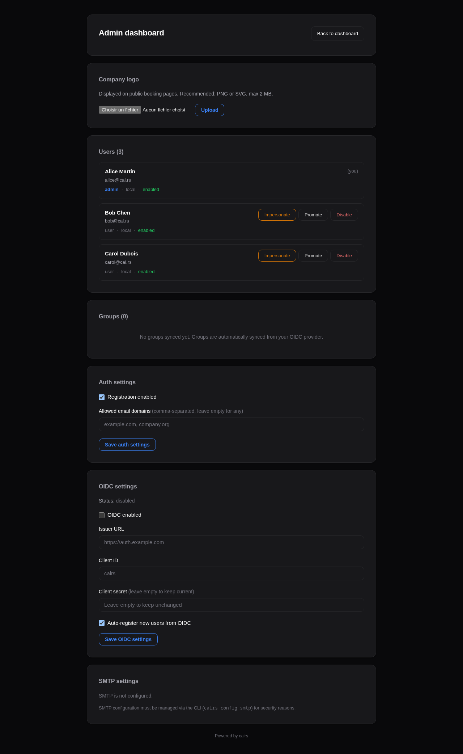Disable Carol Dubois's account
This screenshot has width=463, height=754.
point(344,255)
